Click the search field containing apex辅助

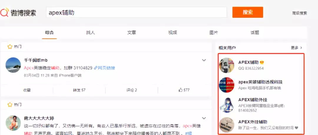click(x=137, y=12)
